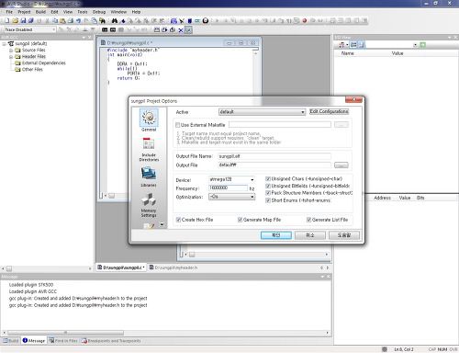Toggle Short Enums checkbox
The width and height of the screenshot is (459, 353).
pyautogui.click(x=268, y=200)
